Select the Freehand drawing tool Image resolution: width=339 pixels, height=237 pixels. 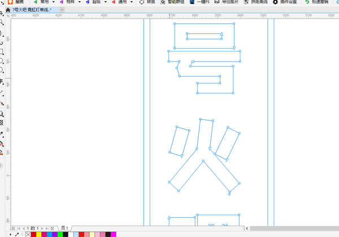point(1,33)
